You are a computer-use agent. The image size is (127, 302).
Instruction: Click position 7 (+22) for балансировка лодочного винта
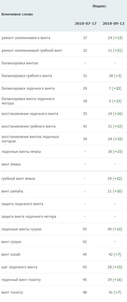[115, 88]
